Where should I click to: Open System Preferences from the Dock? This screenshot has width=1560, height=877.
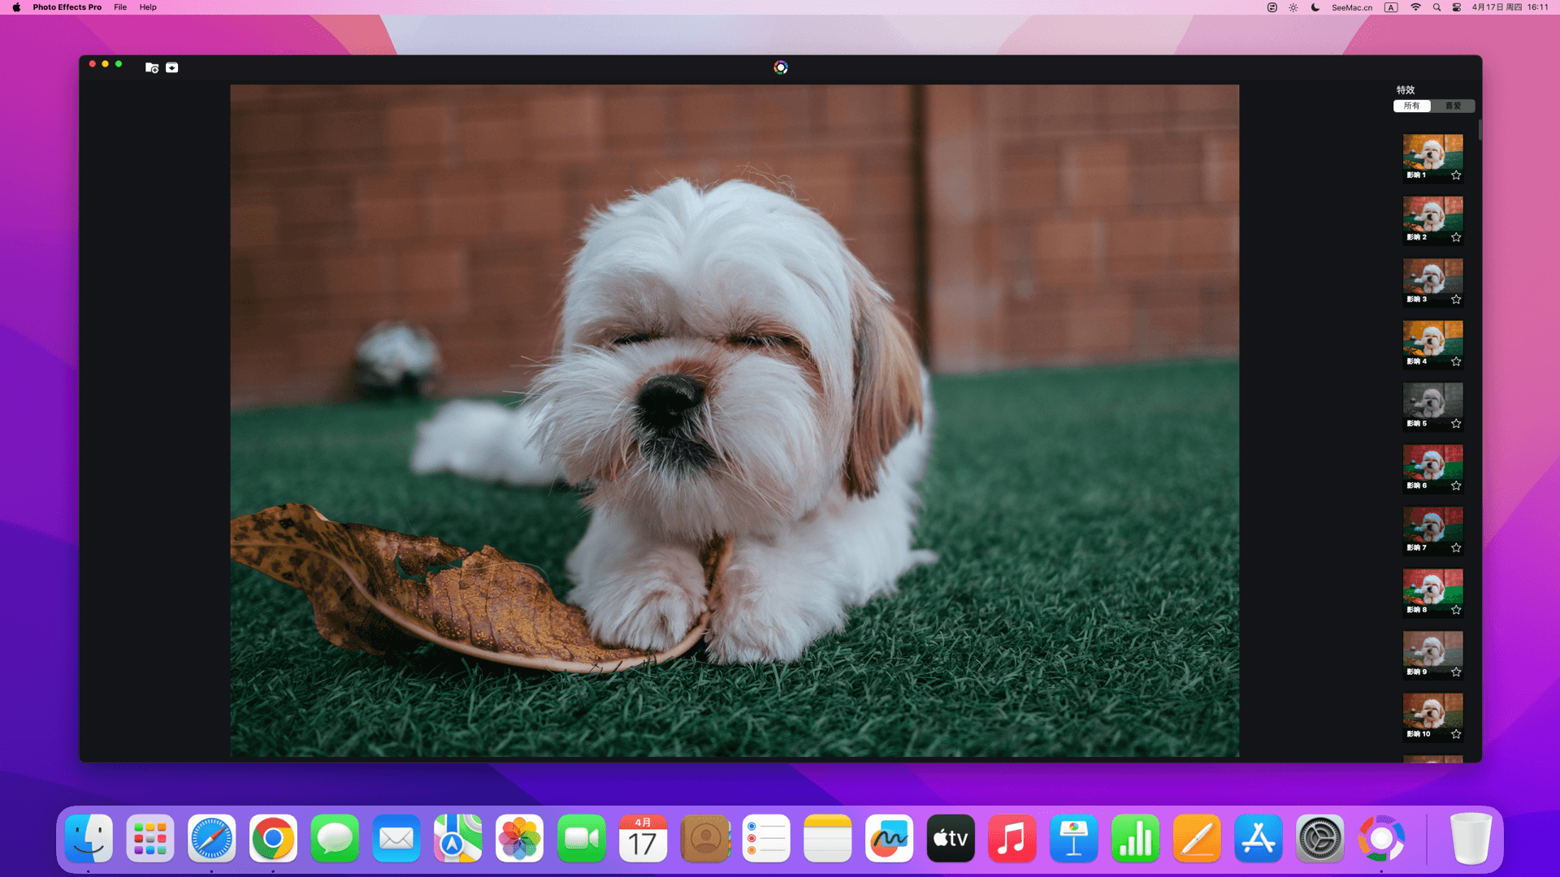coord(1319,839)
